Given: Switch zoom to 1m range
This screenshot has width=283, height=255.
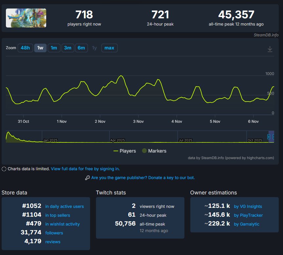Looking at the screenshot, I should pos(54,48).
